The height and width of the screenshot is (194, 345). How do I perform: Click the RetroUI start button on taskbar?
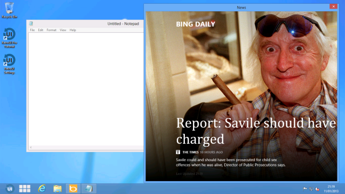10,189
